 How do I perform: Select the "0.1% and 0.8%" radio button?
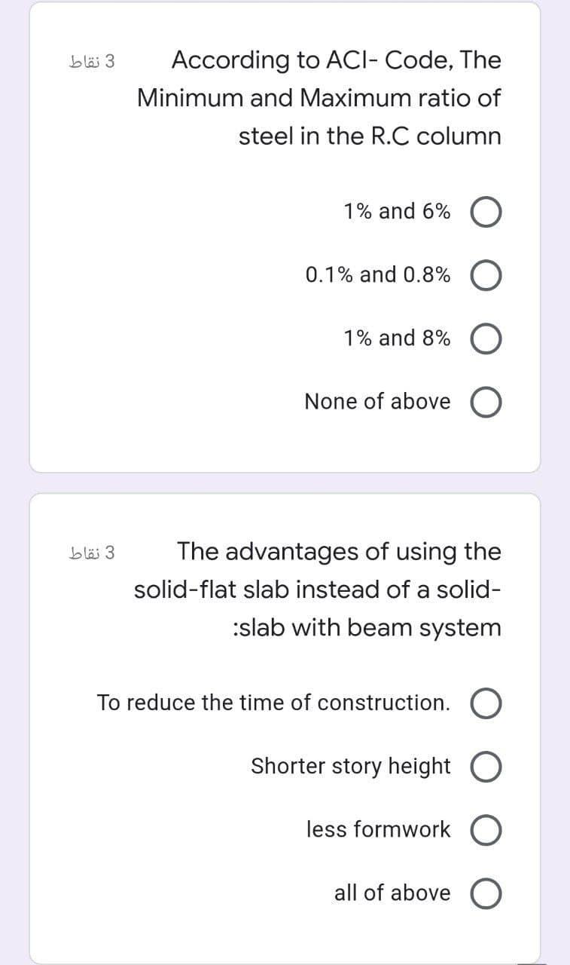click(x=485, y=275)
